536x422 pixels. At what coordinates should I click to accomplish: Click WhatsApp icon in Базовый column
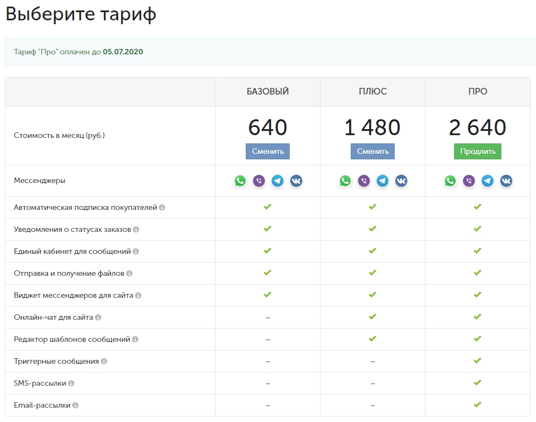240,181
